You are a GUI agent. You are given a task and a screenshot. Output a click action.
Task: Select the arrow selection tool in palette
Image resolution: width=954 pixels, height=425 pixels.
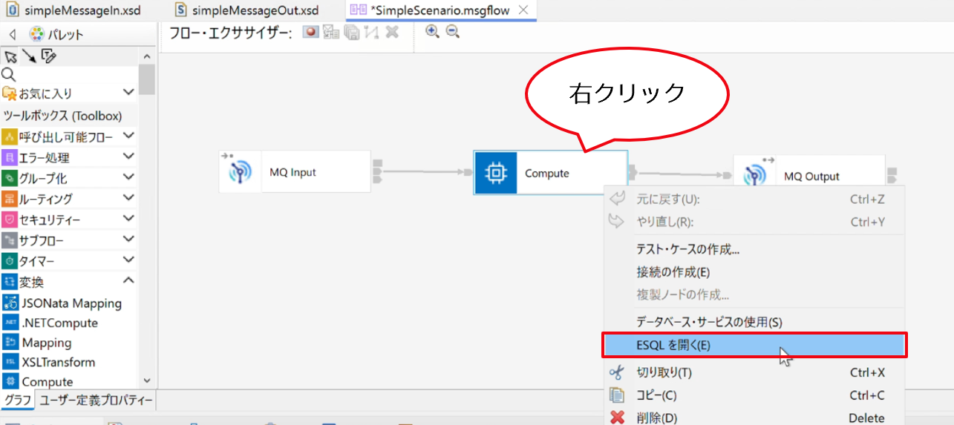10,57
